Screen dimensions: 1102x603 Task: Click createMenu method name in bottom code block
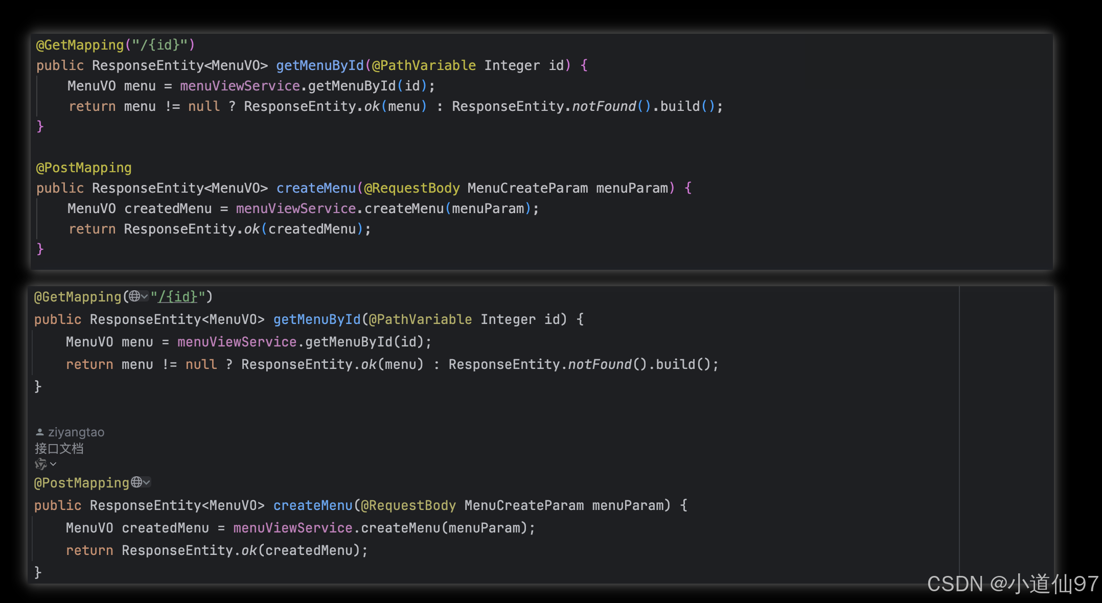[313, 505]
